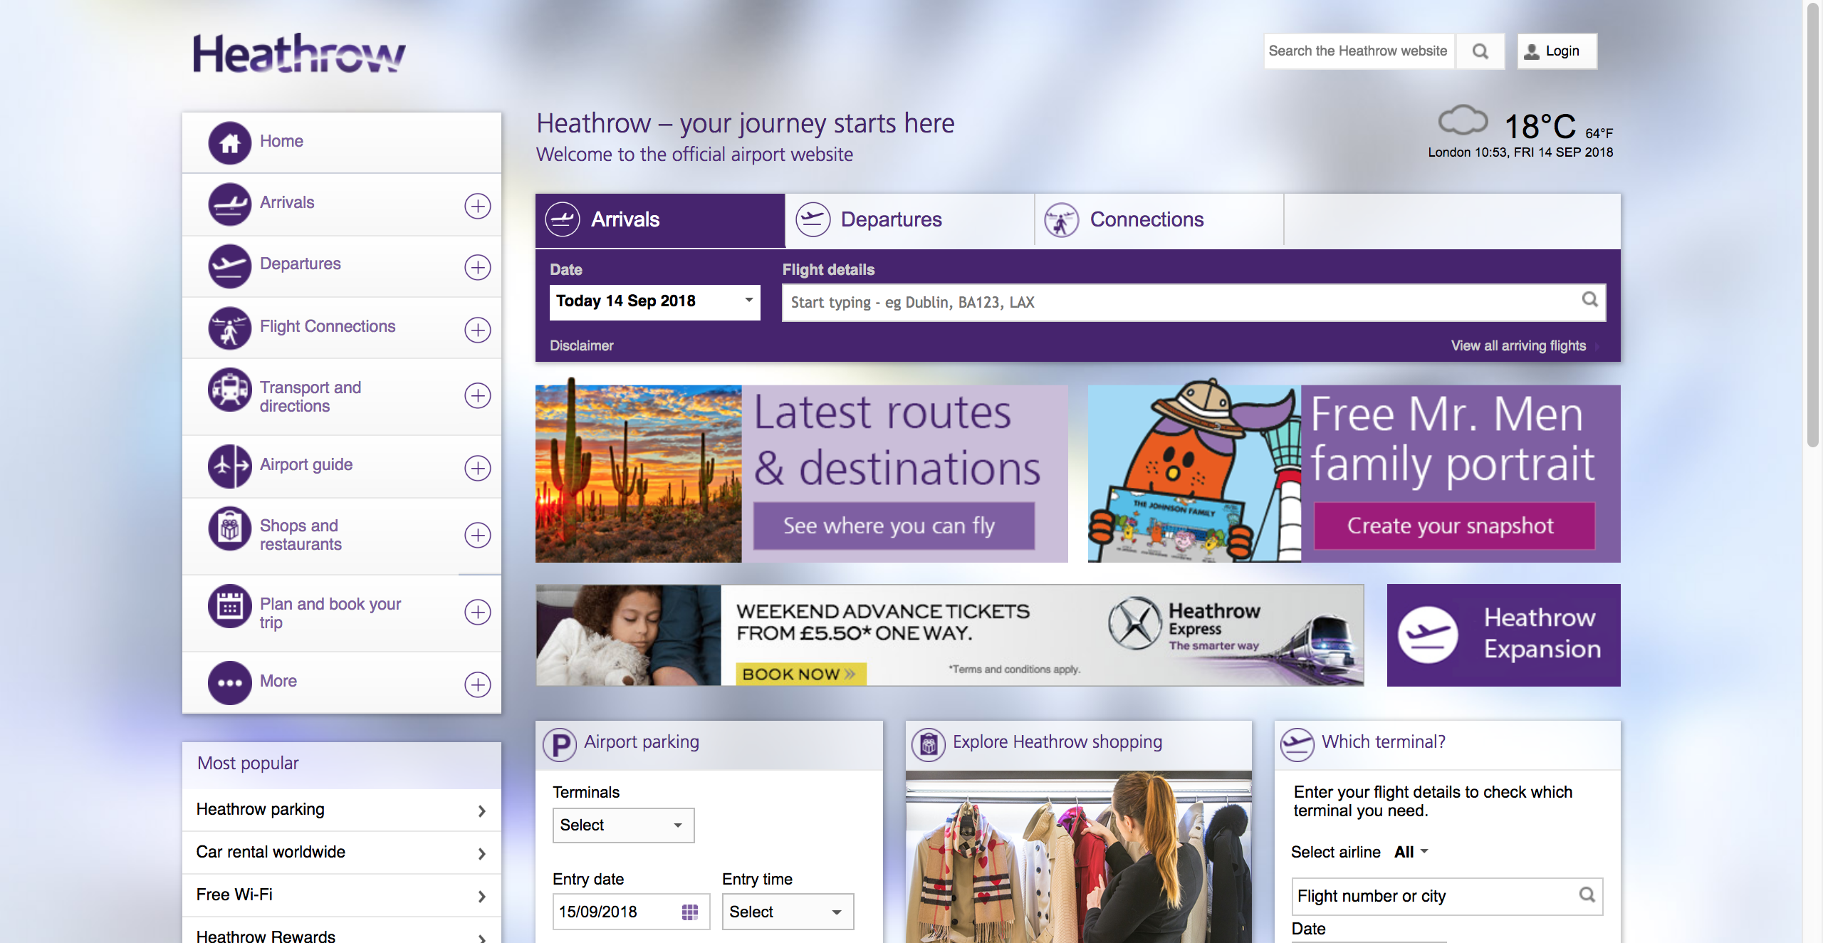Click the Arrivals plane icon in sidebar

(x=229, y=204)
